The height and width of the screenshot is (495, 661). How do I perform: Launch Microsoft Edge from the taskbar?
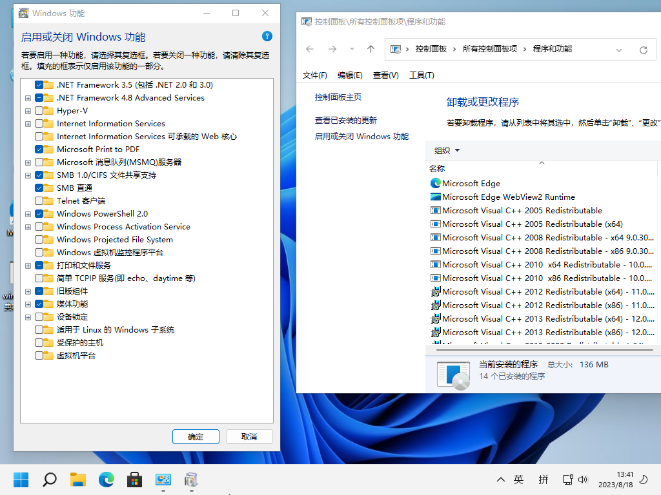pyautogui.click(x=107, y=480)
